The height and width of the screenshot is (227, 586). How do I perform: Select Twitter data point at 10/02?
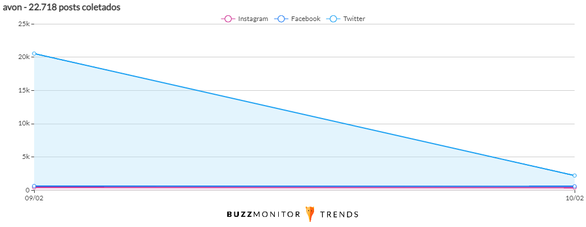pos(575,175)
